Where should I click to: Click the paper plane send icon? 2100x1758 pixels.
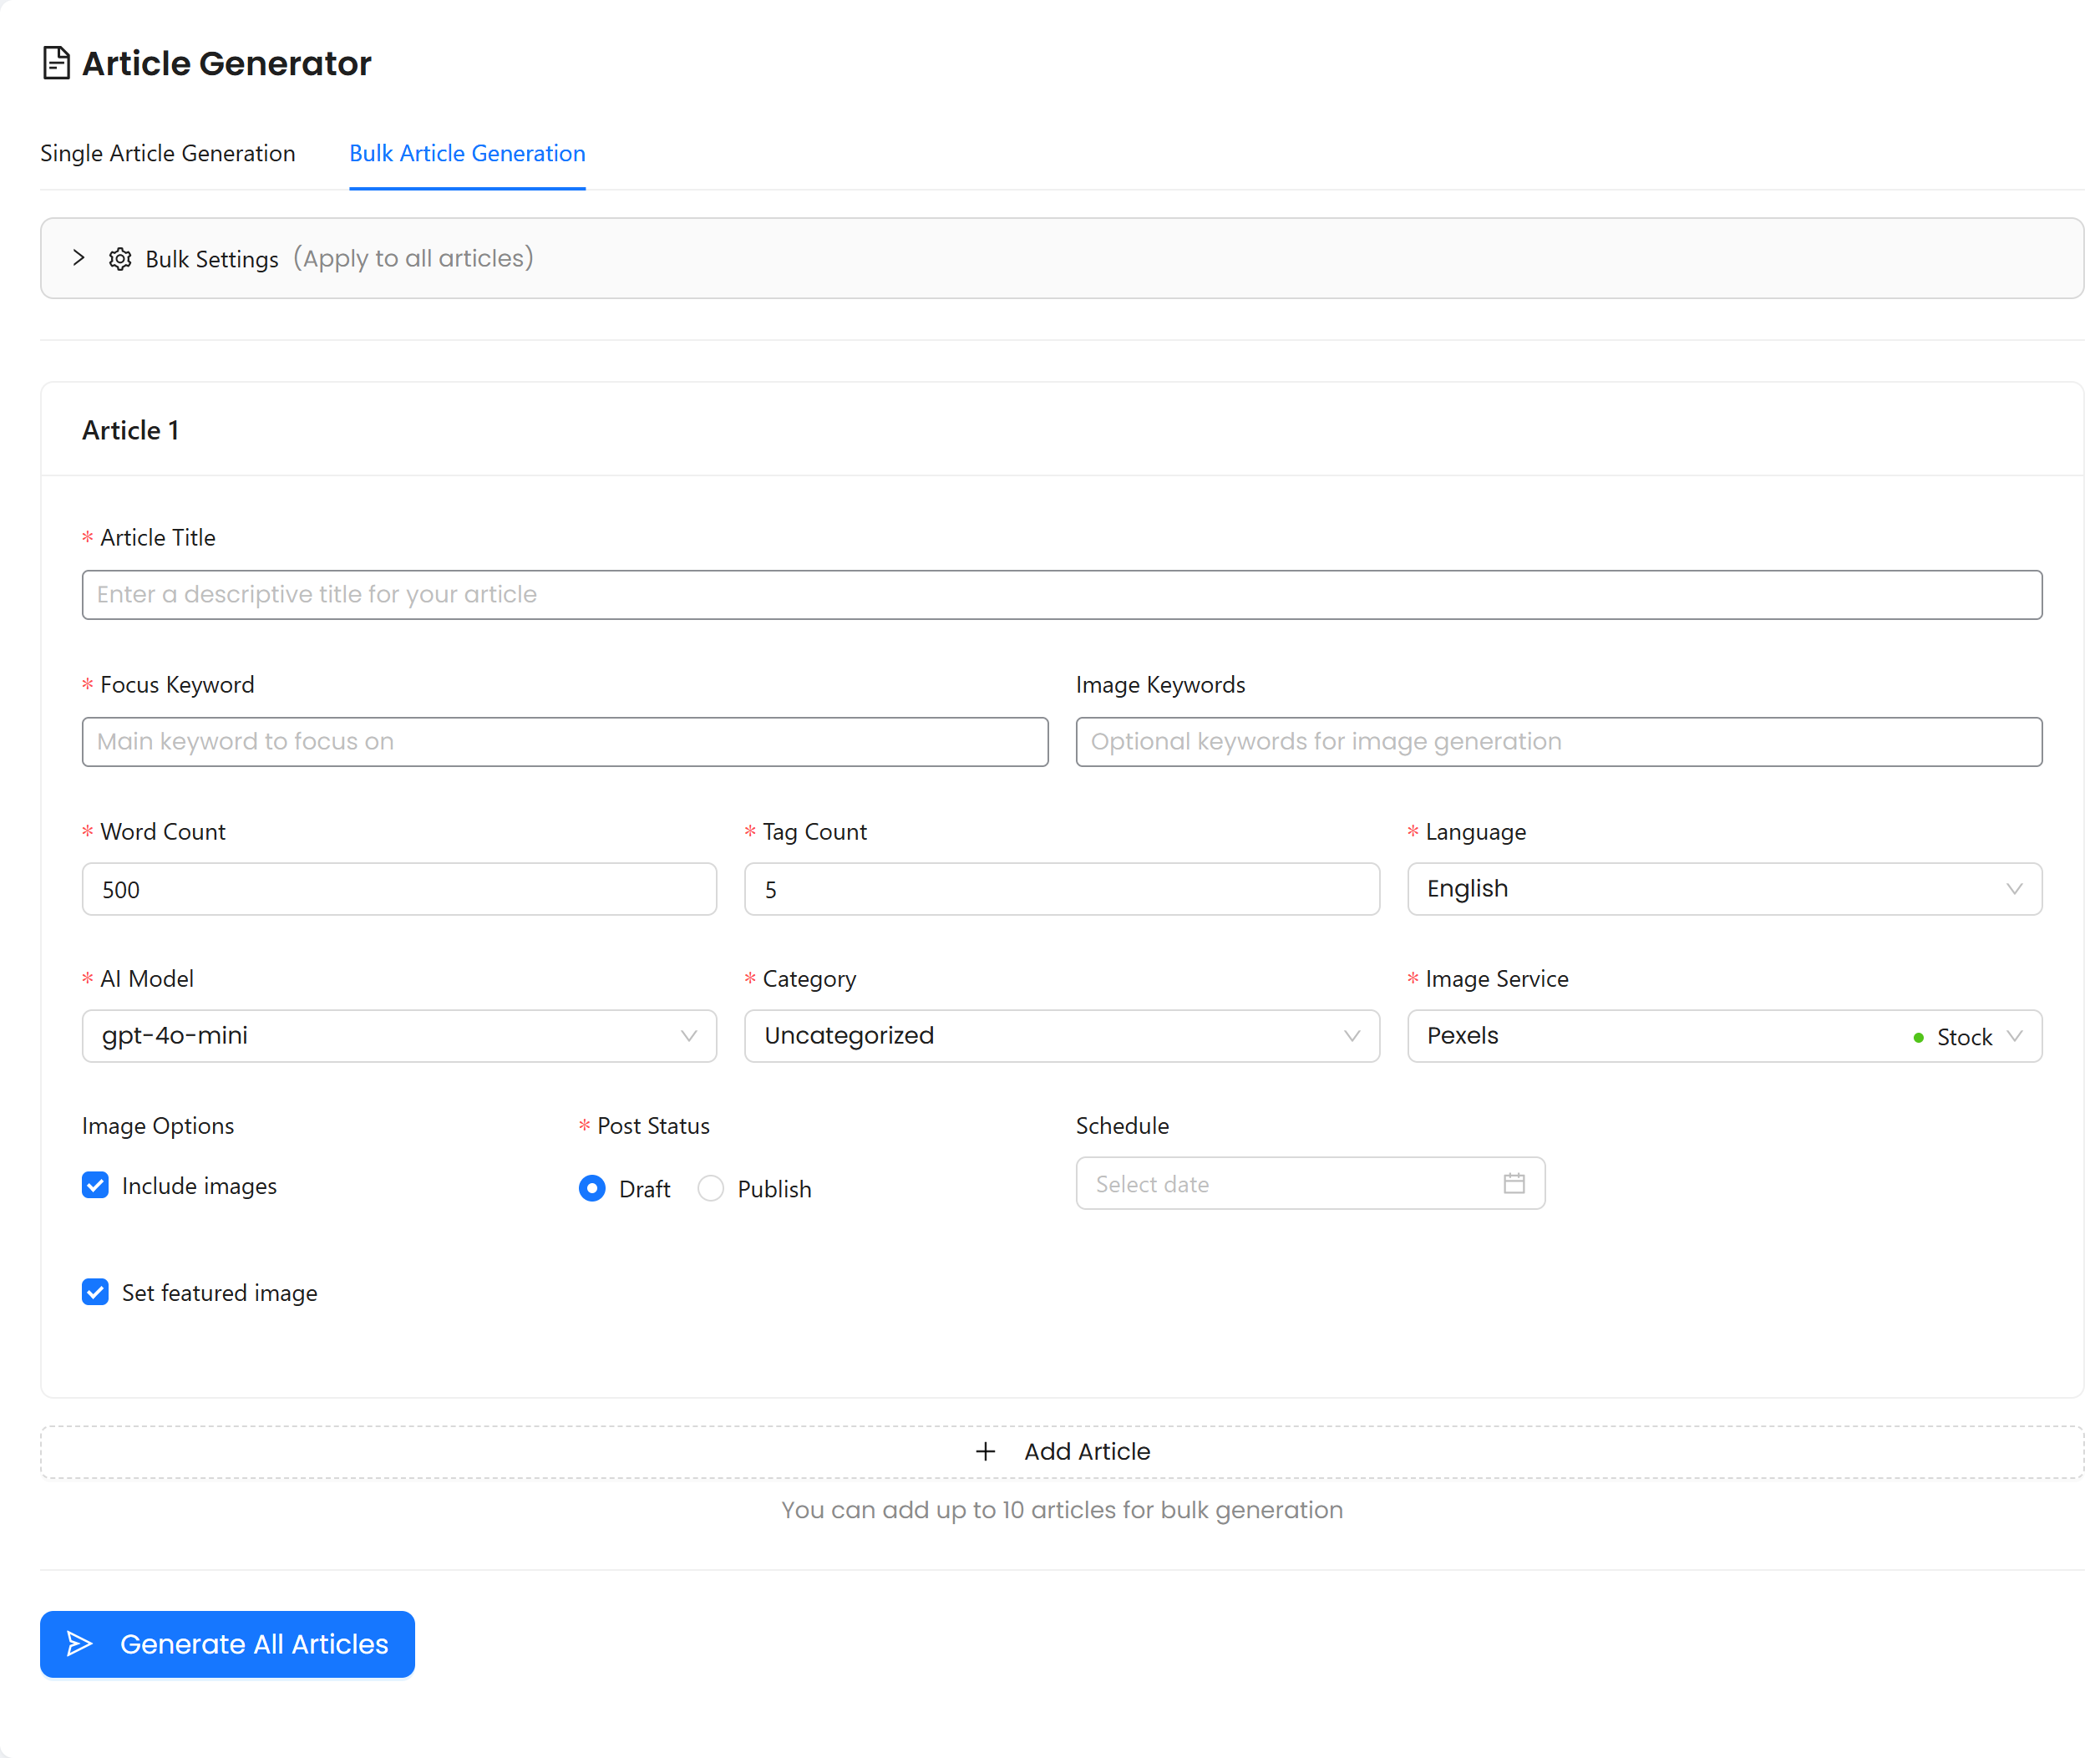pyautogui.click(x=80, y=1643)
